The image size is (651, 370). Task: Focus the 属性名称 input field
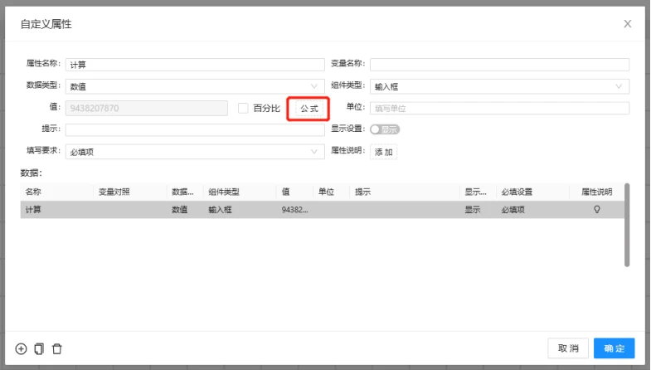[x=195, y=65]
